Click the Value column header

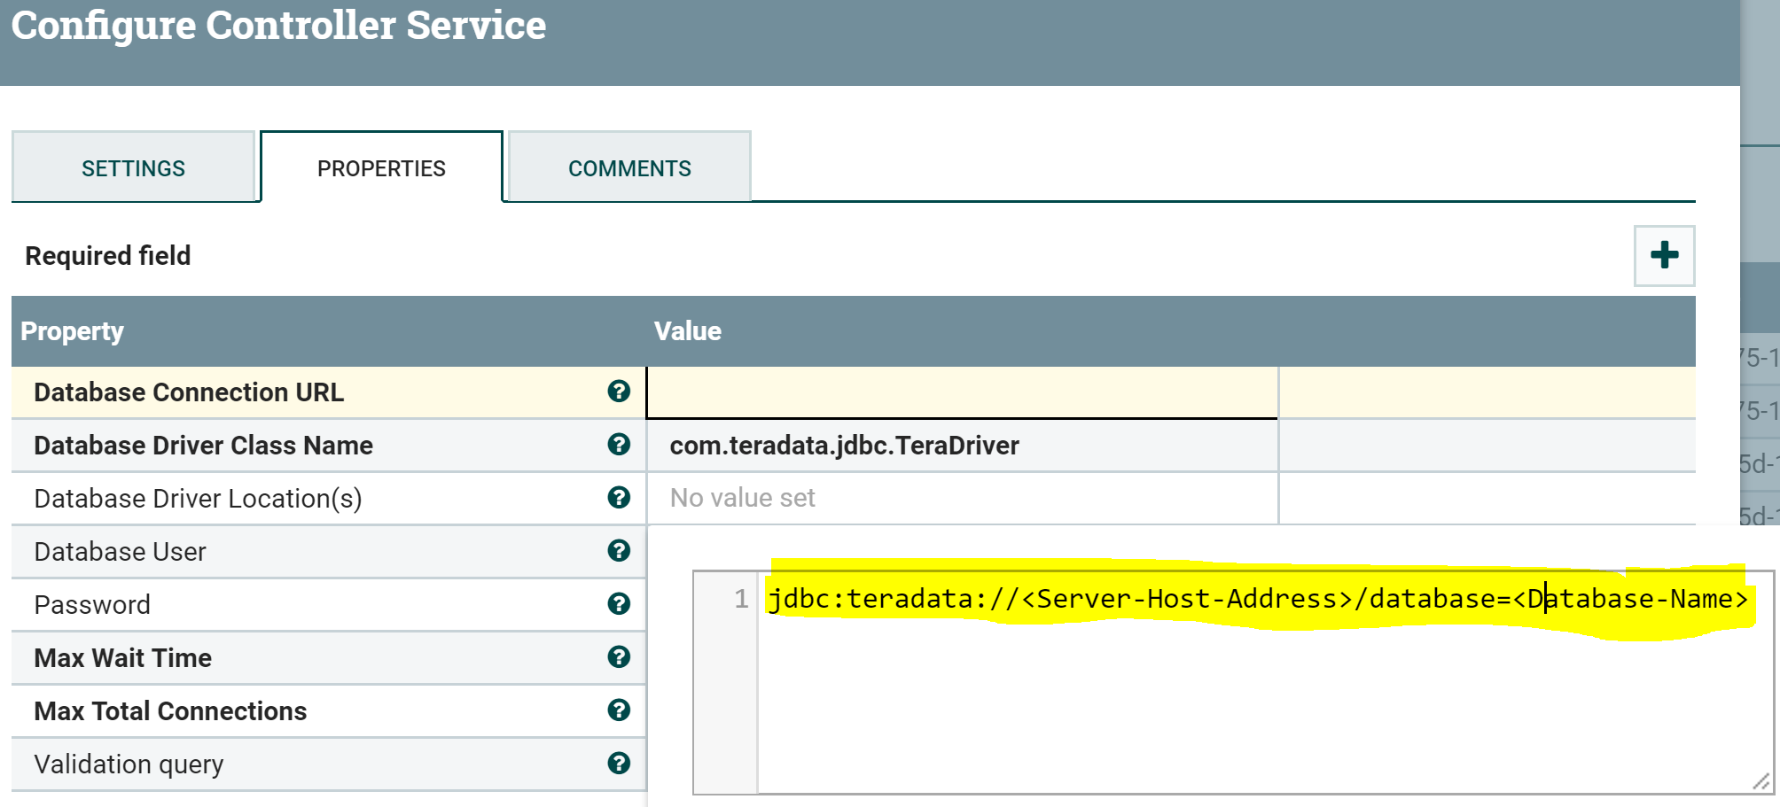click(688, 330)
